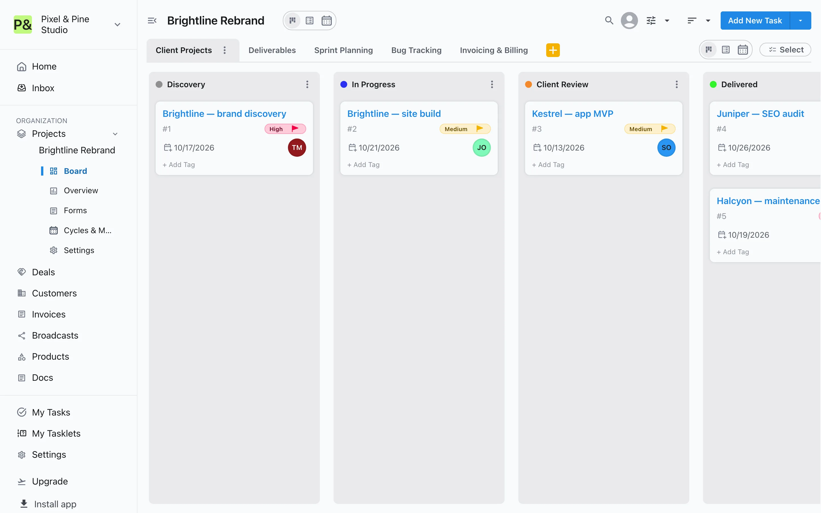The width and height of the screenshot is (821, 513).
Task: Add a new board tab with yellow plus
Action: point(553,50)
